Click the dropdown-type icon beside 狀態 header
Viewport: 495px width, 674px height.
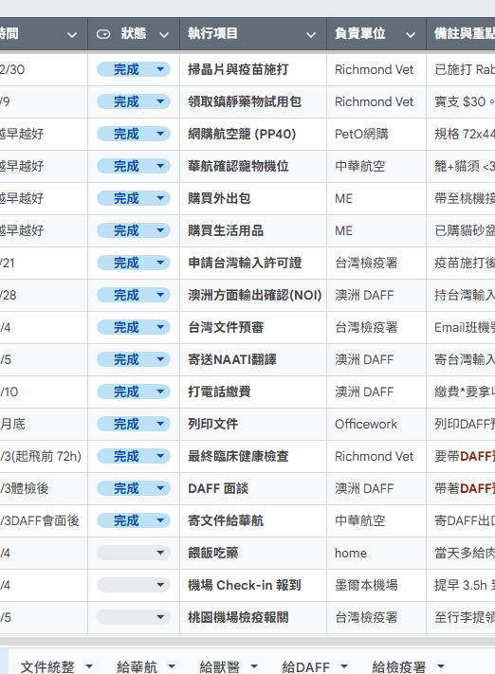(x=103, y=34)
